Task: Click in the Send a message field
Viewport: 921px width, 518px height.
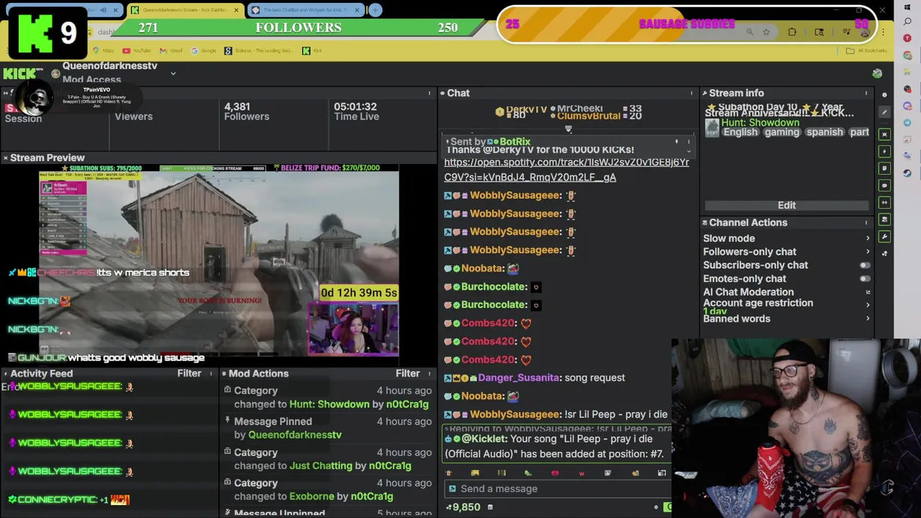Action: [x=558, y=489]
